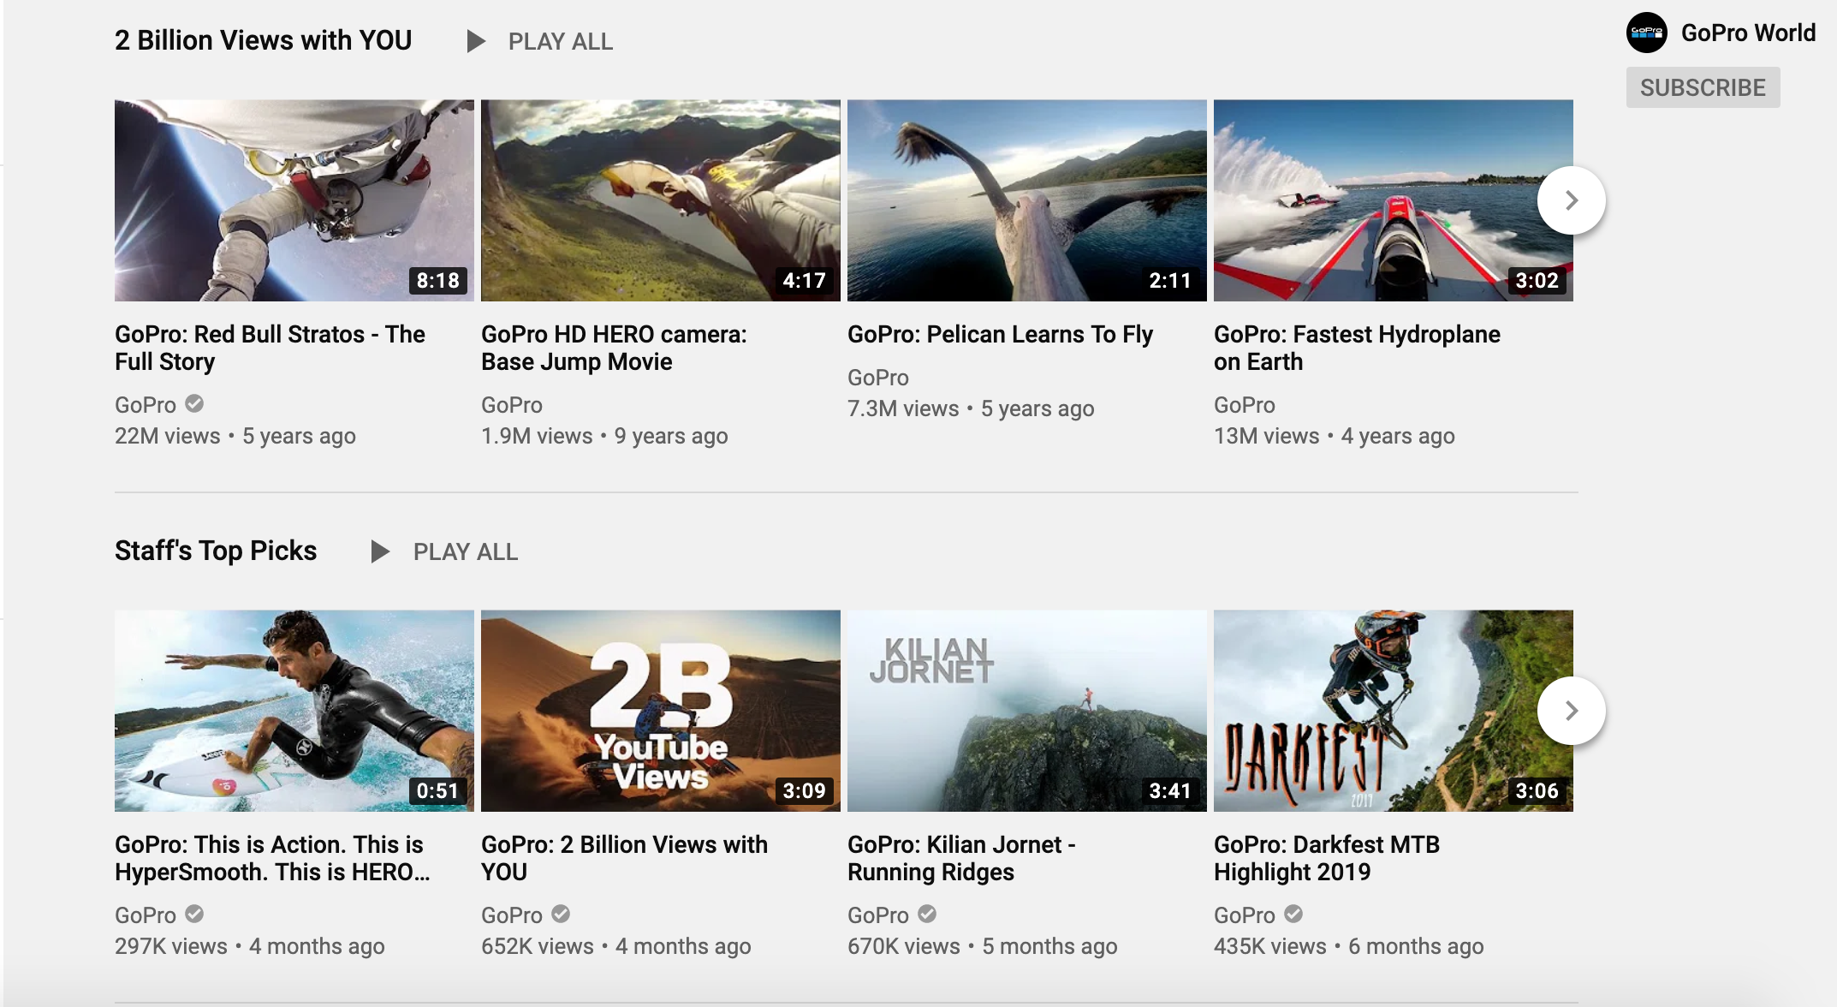
Task: Click '670K views • 5 months ago' text
Action: coord(983,946)
